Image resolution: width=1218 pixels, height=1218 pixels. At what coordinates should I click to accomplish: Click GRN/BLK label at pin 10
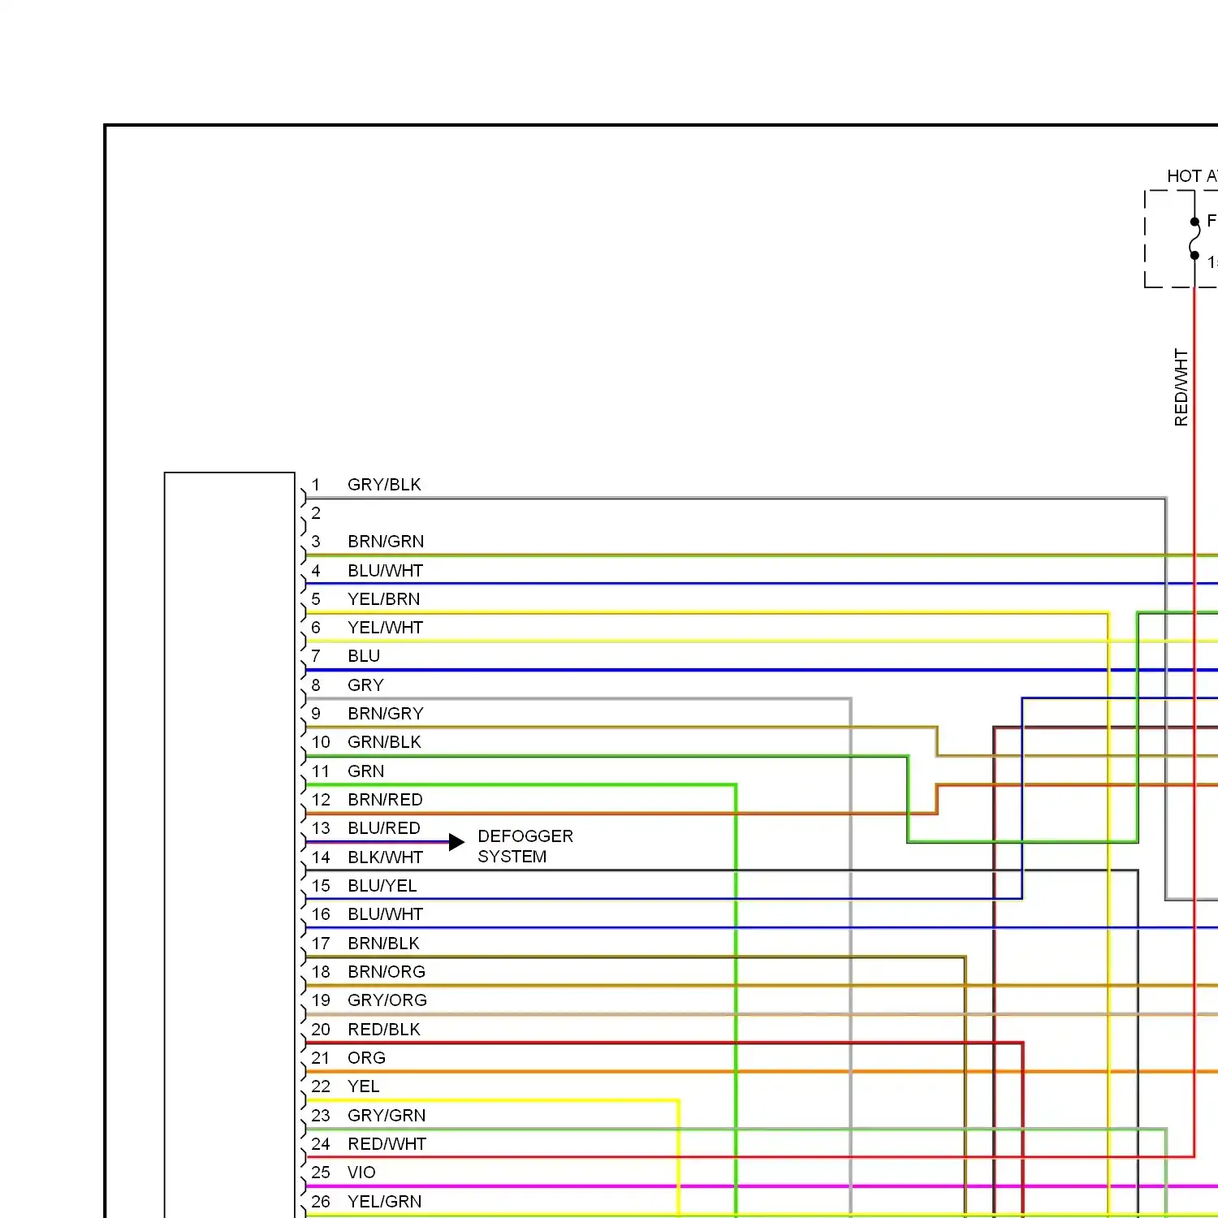click(384, 742)
